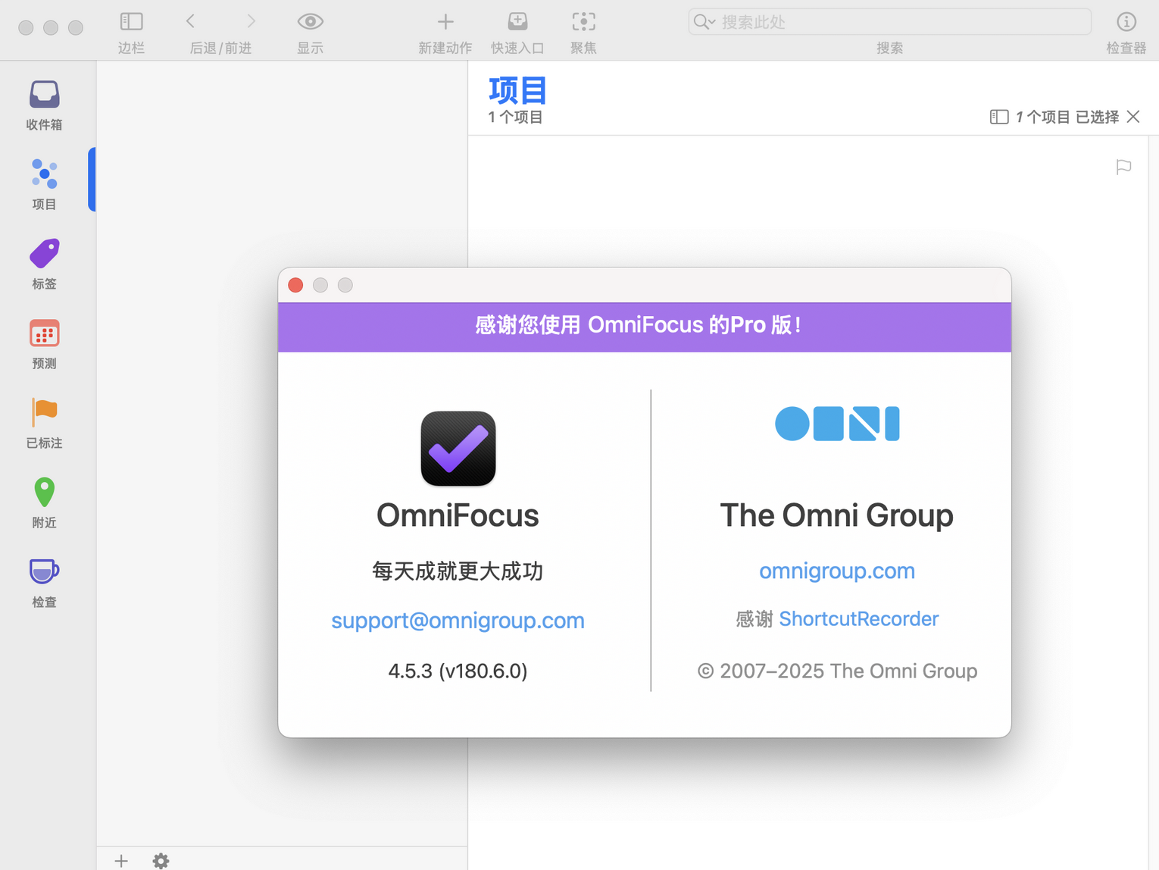Visit the omnigroup.com link
Screen dimensions: 1159x870
[837, 571]
